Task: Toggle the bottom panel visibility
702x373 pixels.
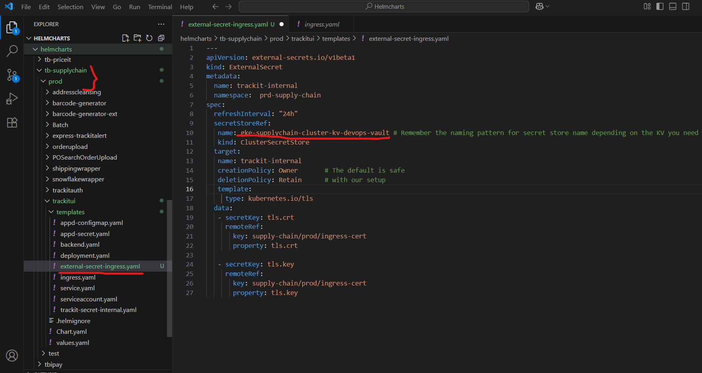Action: tap(673, 6)
